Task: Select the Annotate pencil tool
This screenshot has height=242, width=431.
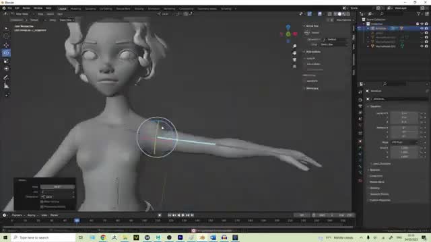Action: [6, 78]
